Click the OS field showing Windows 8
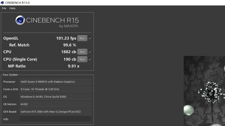This screenshot has height=126, width=225. pos(55,97)
